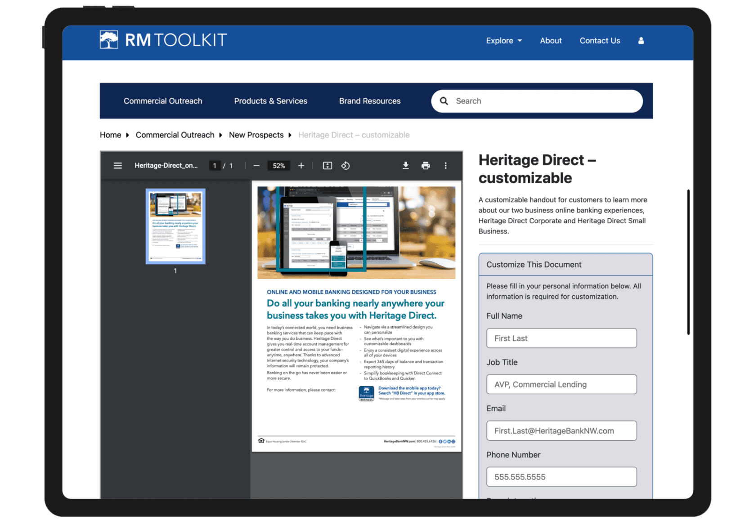Toggle PDF viewer sidebar menu icon
Viewport: 754px width, 523px height.
pos(117,166)
